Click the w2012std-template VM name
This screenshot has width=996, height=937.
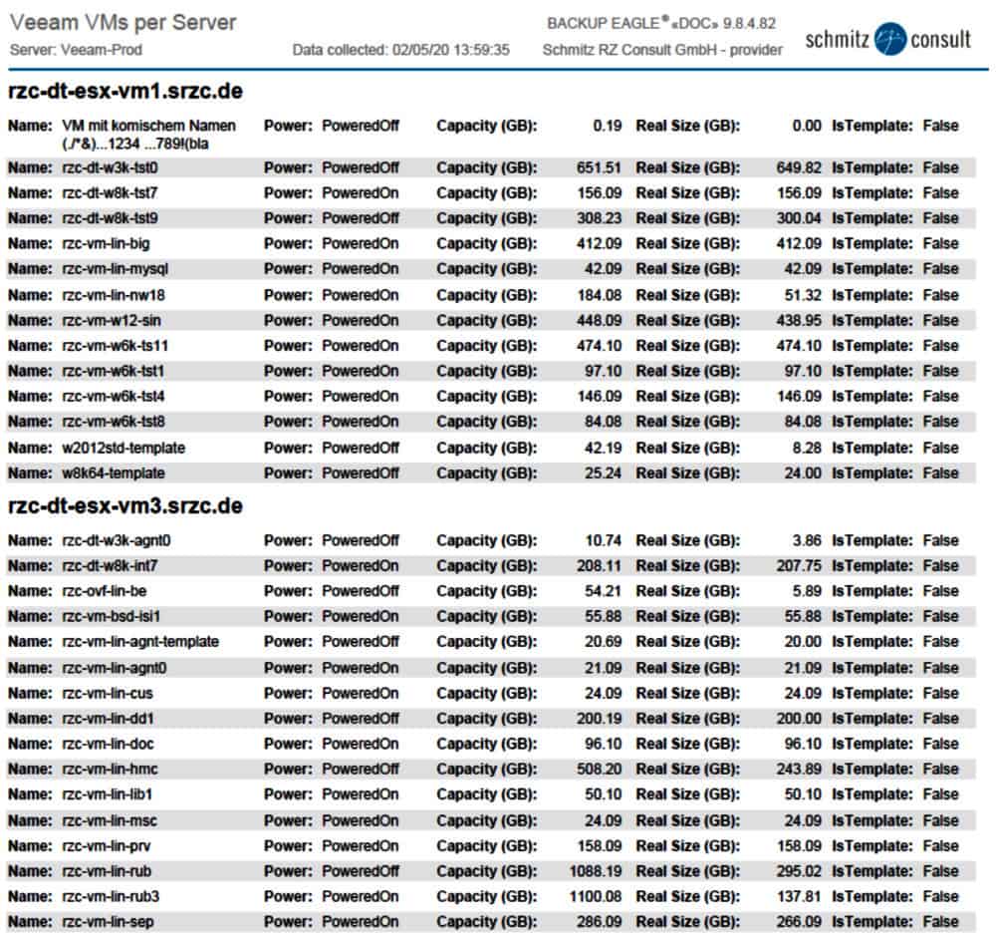coord(124,448)
